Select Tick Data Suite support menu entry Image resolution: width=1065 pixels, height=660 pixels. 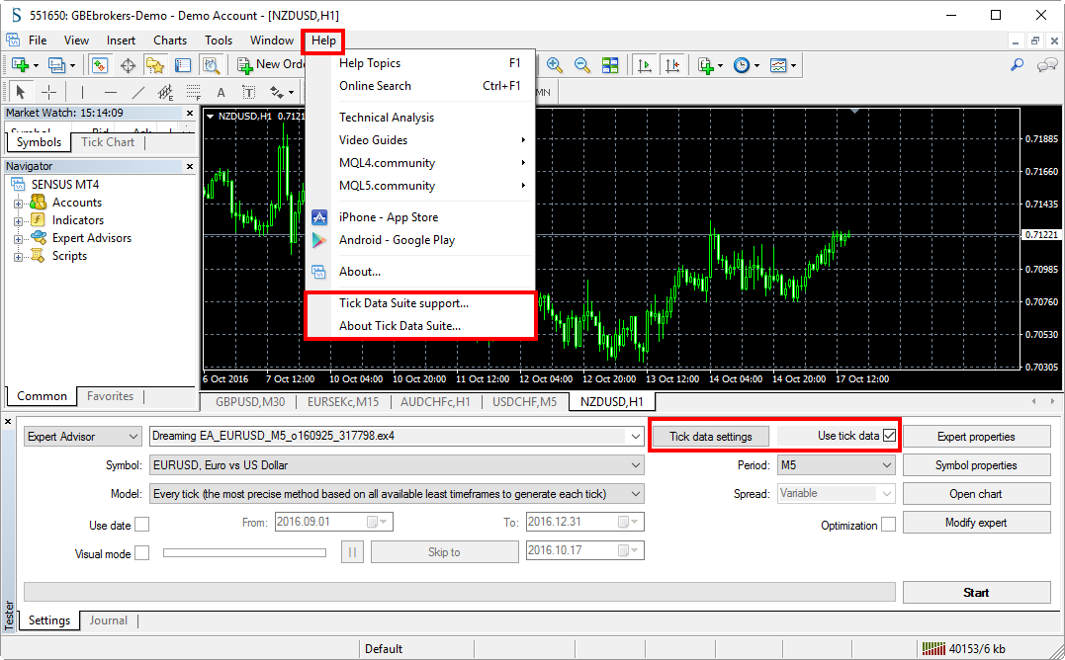420,303
